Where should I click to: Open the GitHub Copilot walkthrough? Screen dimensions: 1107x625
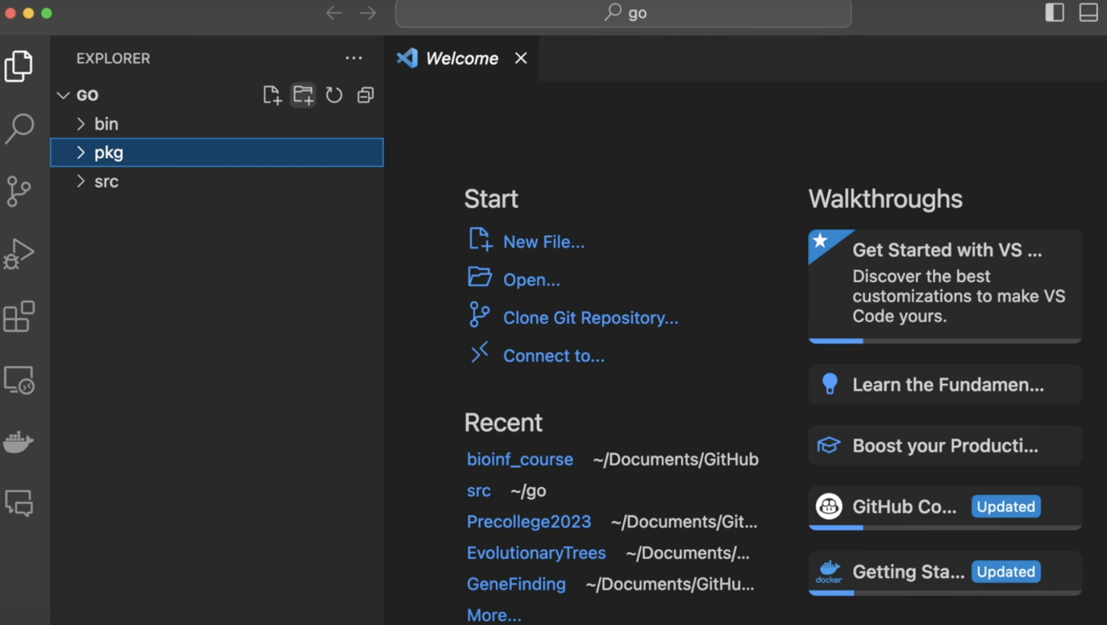[x=945, y=507]
